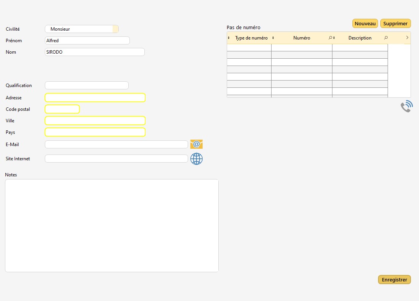Focus the Adresse input field
This screenshot has width=419, height=301.
[x=95, y=98]
